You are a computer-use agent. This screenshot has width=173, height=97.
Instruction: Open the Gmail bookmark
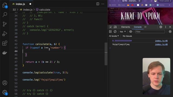click(128, 5)
